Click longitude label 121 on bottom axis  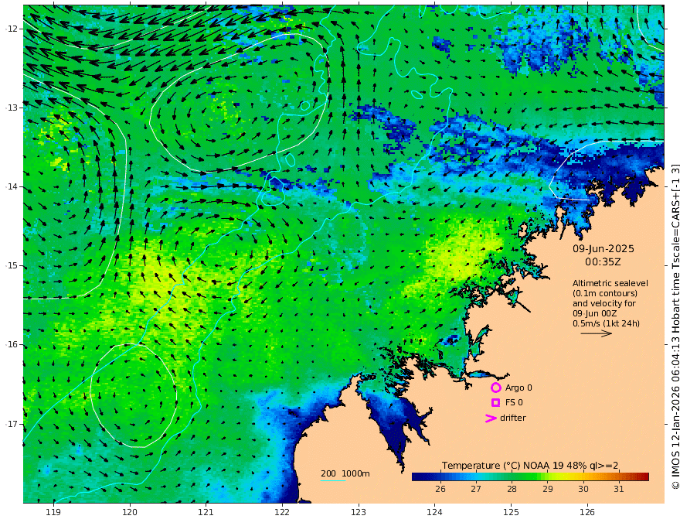tap(206, 513)
